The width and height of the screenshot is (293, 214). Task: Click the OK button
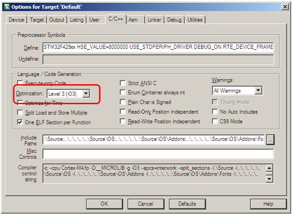[x=104, y=204]
